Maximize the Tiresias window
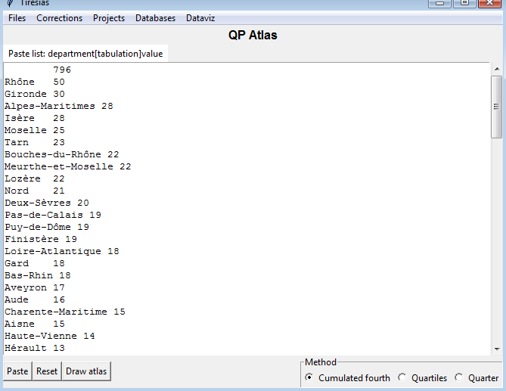The image size is (506, 391). tap(464, 3)
